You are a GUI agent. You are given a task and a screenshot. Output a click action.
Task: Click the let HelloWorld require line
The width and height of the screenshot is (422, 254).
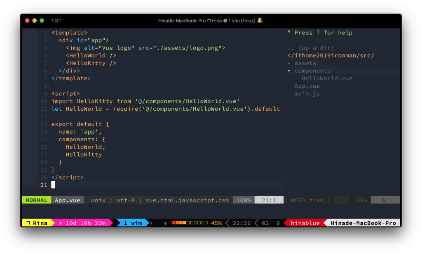click(x=166, y=109)
